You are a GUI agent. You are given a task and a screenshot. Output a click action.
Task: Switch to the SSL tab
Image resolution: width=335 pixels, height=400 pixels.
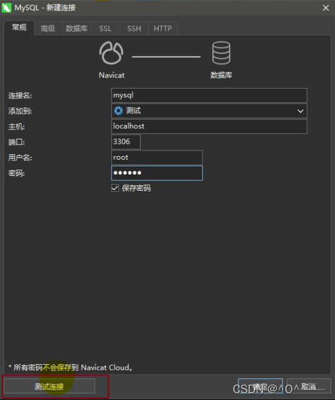coord(105,28)
